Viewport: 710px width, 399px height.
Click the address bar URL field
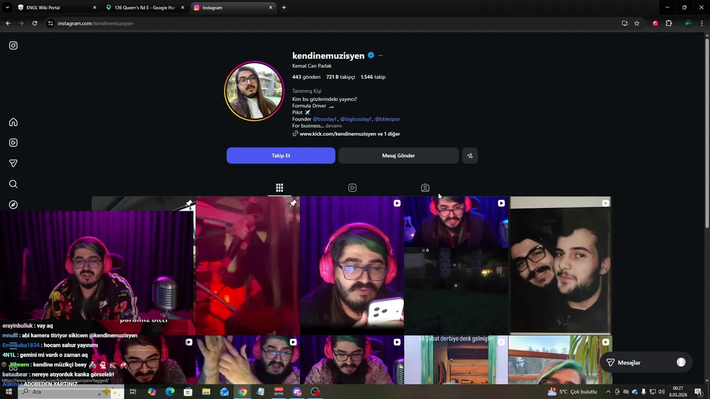(x=333, y=23)
